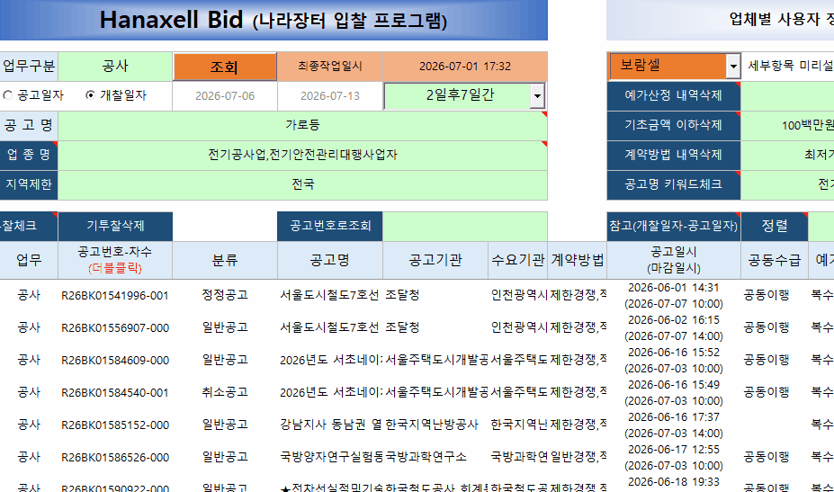Image resolution: width=834 pixels, height=492 pixels.
Task: Click the 정정공고 classification cell
Action: 224,295
